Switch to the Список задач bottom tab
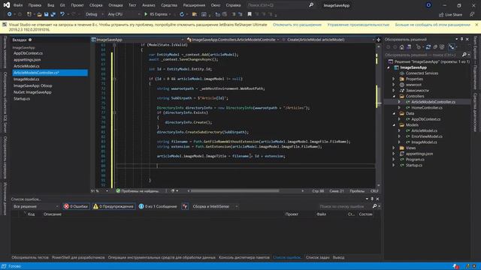The width and height of the screenshot is (481, 270). click(317, 257)
